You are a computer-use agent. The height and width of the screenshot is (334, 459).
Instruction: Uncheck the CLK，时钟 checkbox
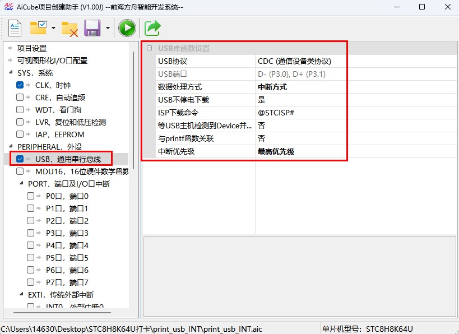click(20, 85)
